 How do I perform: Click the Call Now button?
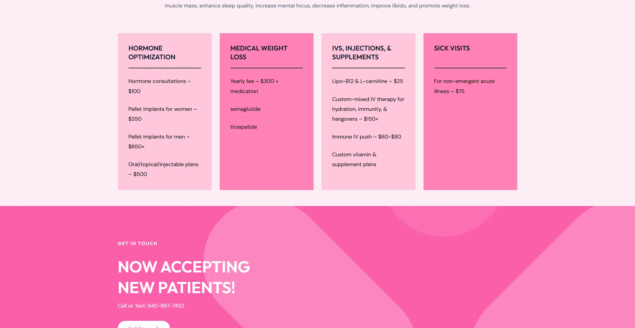(x=144, y=325)
